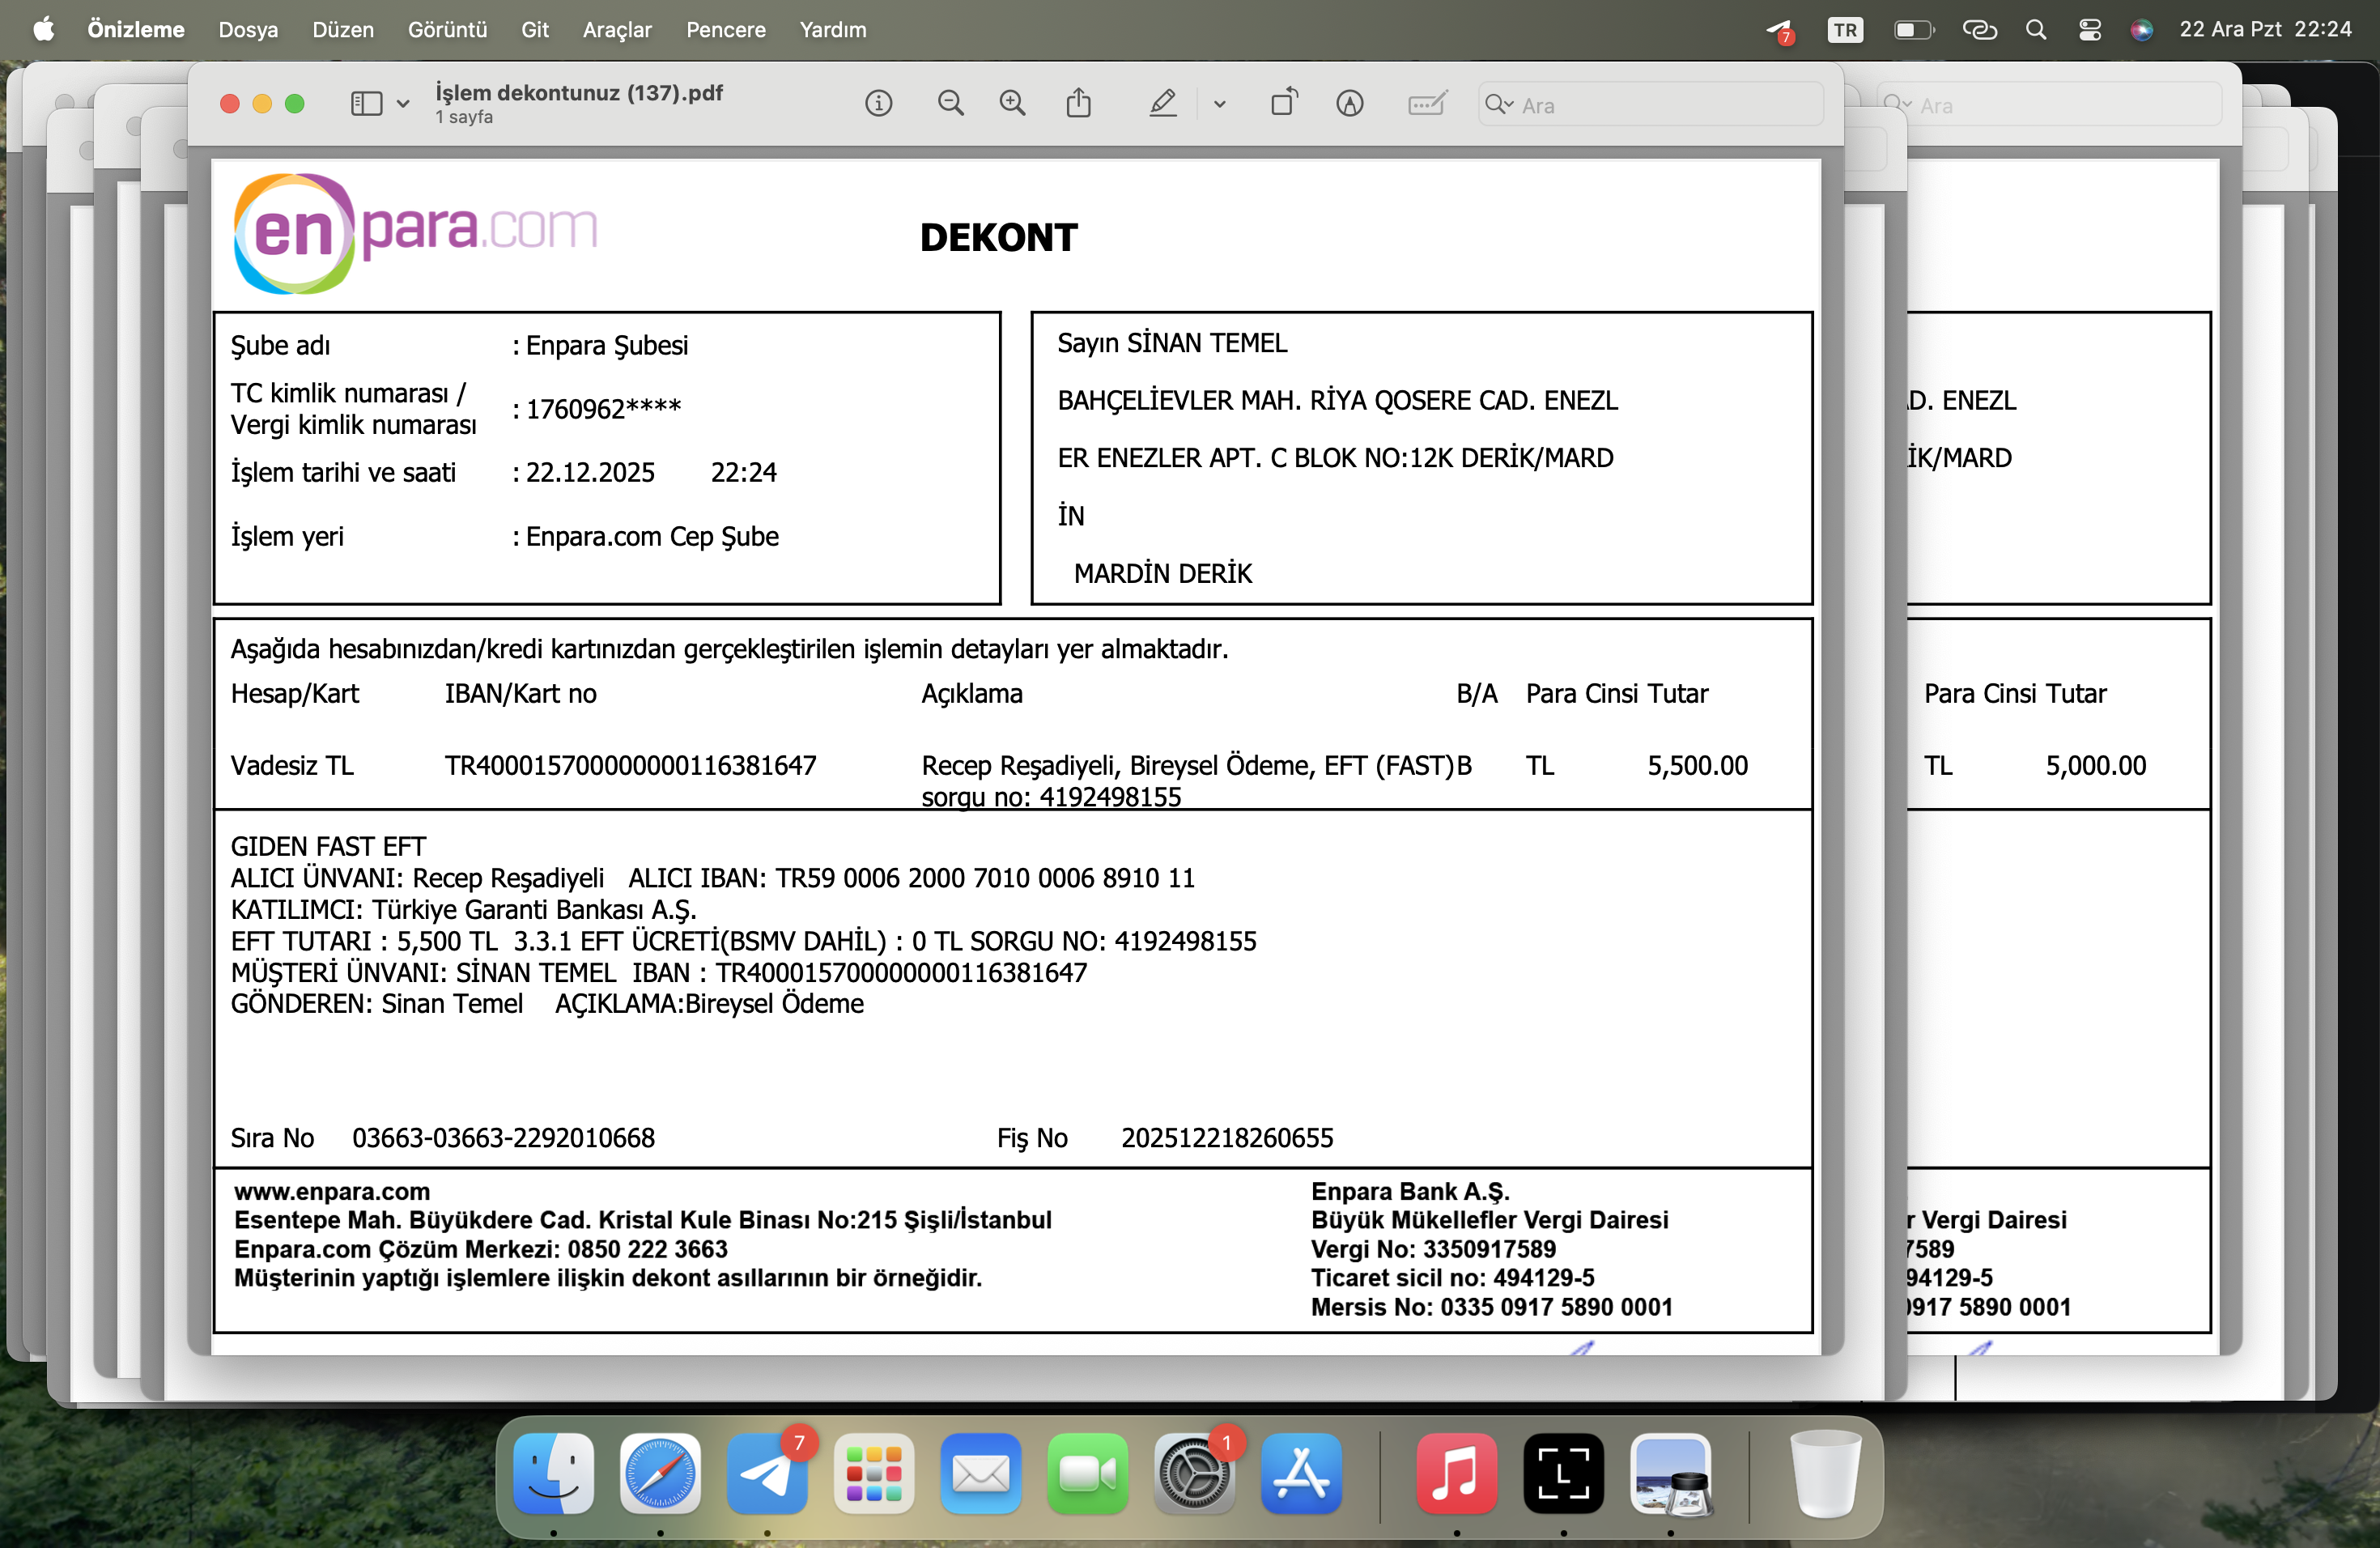The width and height of the screenshot is (2380, 1548).
Task: Open the Pencere menu
Action: 726,29
